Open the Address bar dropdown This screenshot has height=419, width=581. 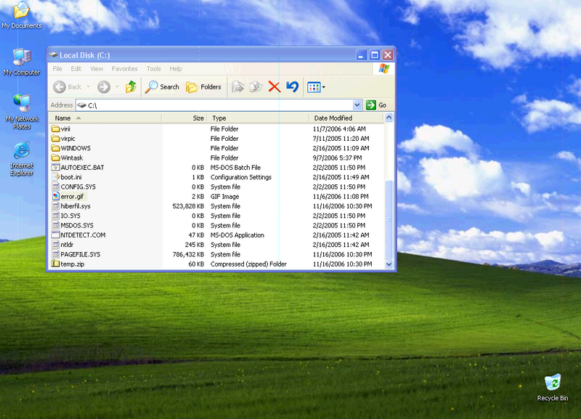coord(357,105)
